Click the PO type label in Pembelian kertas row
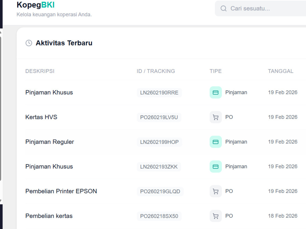This screenshot has width=306, height=229. 229,216
